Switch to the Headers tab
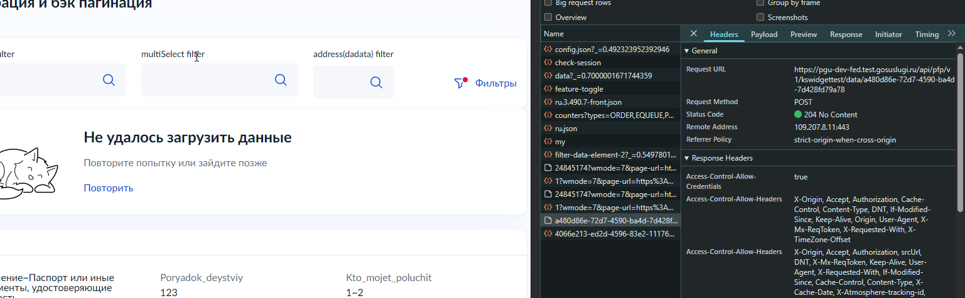Screen dimensions: 965x298 (724, 35)
